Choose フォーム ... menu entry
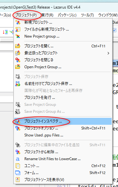 click(x=63, y=173)
